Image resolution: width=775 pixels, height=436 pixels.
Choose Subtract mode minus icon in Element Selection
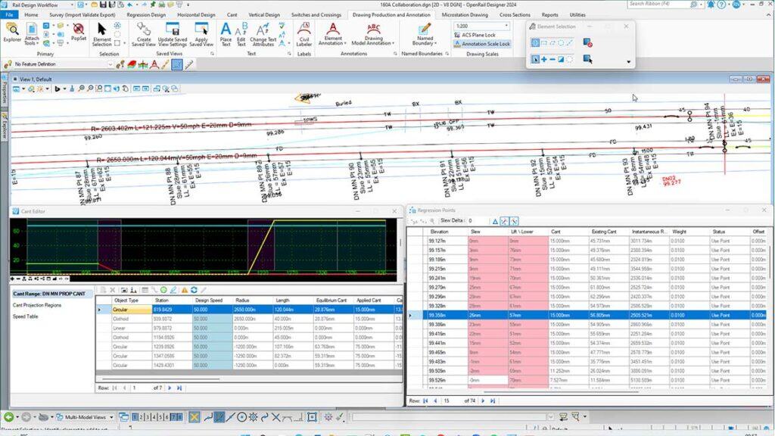pyautogui.click(x=552, y=59)
